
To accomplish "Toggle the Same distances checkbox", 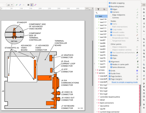I will (111, 67).
